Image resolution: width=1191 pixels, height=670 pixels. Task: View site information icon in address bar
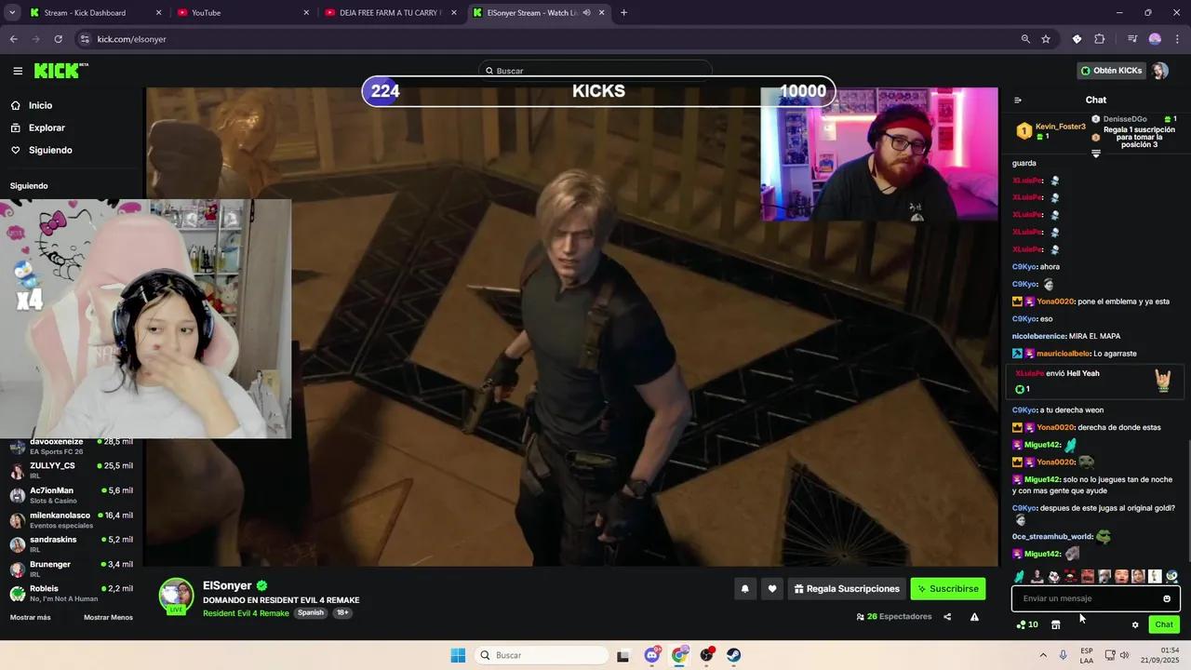85,39
